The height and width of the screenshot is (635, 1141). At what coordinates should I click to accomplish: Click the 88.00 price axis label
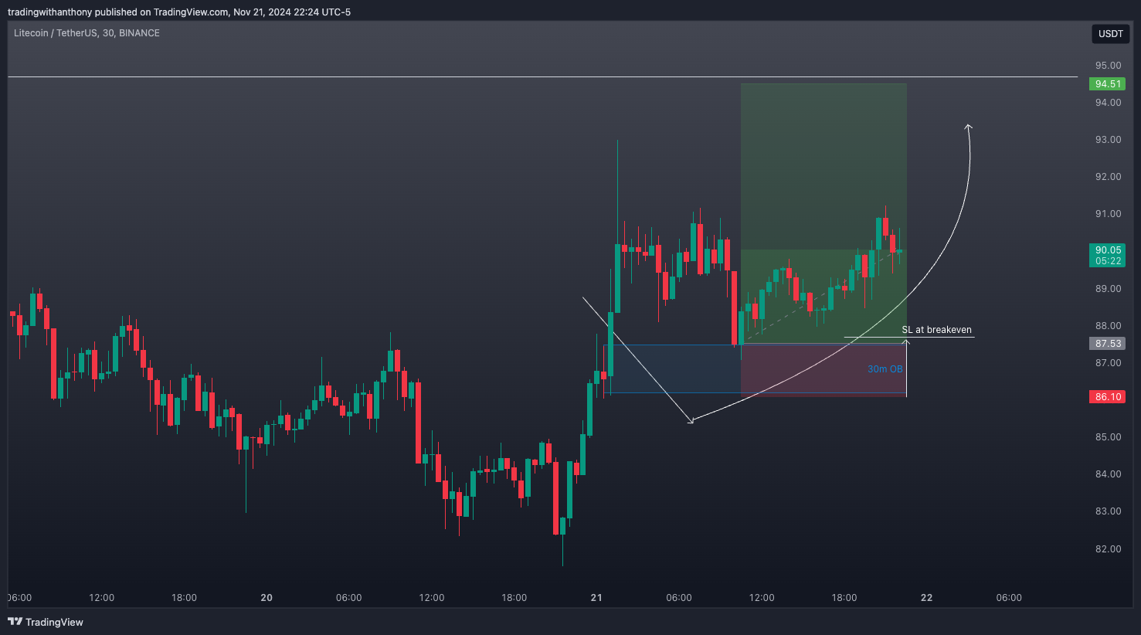click(1108, 326)
